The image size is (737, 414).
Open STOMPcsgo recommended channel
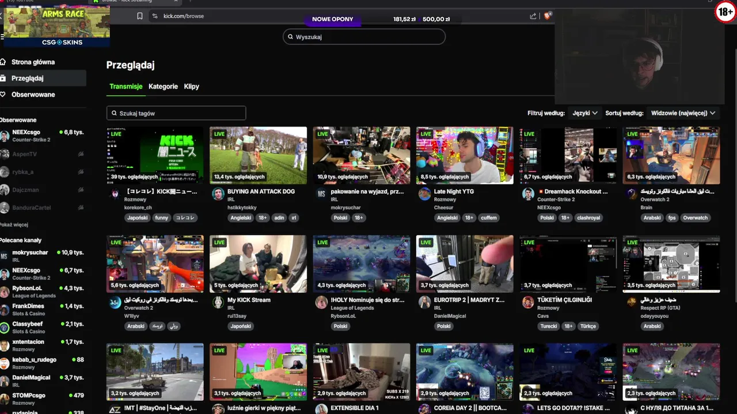pyautogui.click(x=43, y=398)
